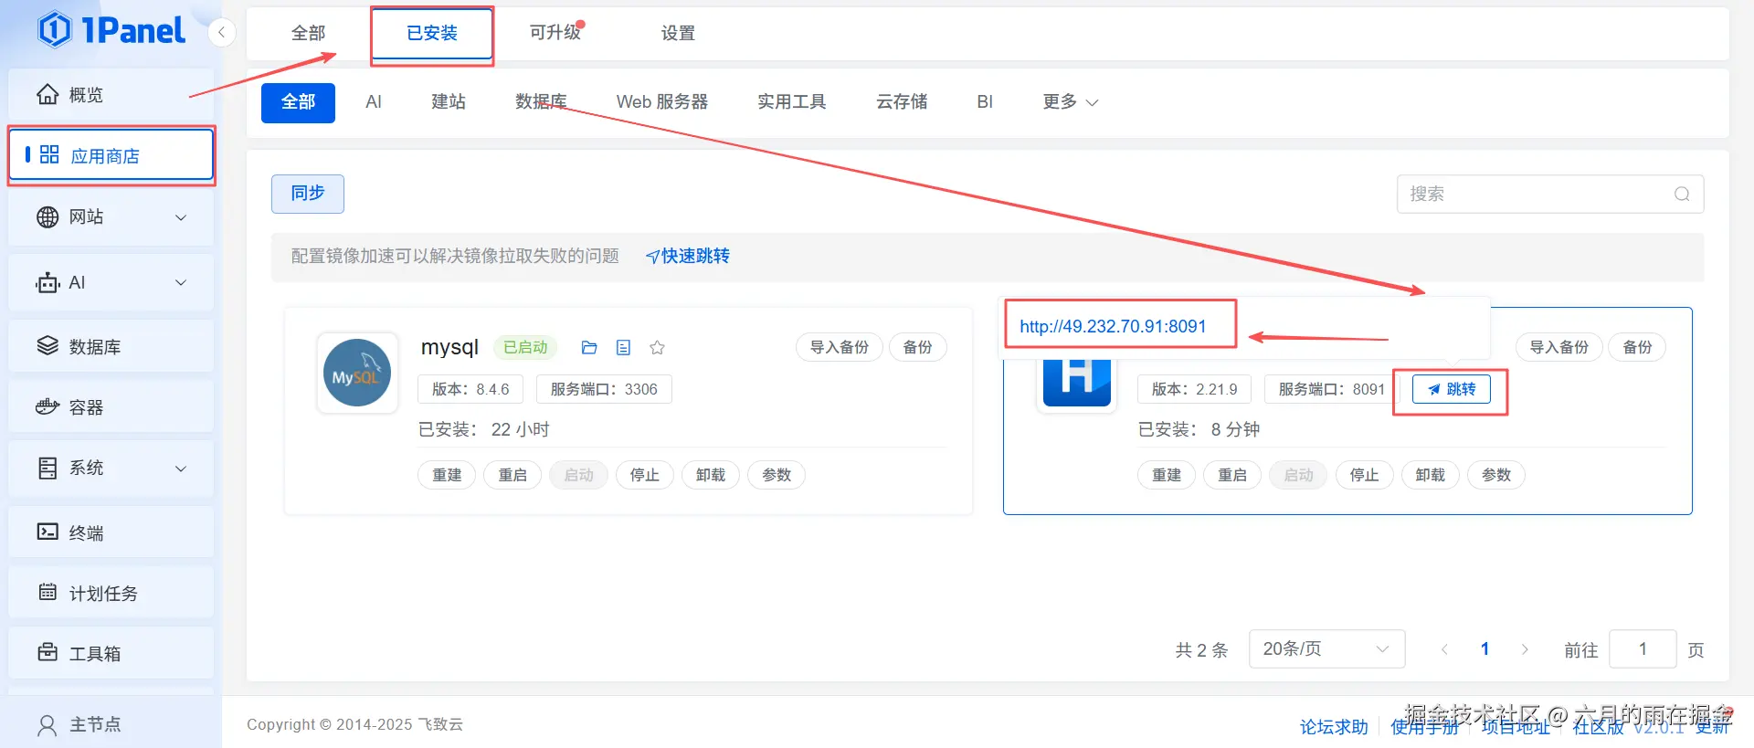Open the 20条/页 page size dropdown
The height and width of the screenshot is (748, 1754).
point(1326,649)
